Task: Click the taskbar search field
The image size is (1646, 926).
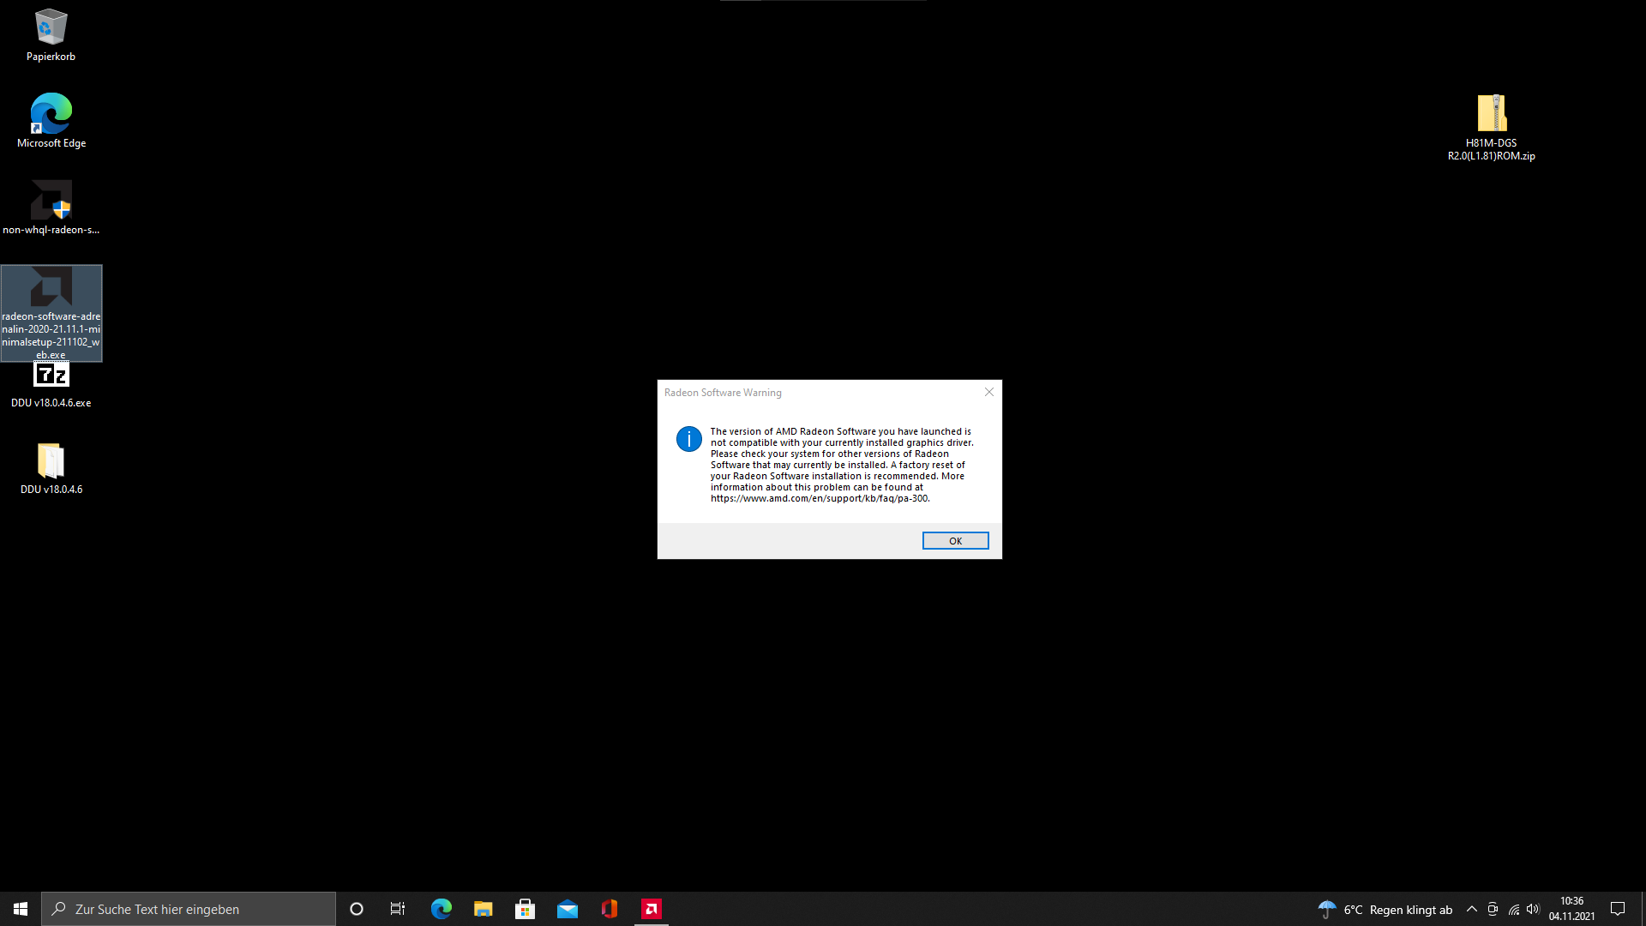Action: 189,909
